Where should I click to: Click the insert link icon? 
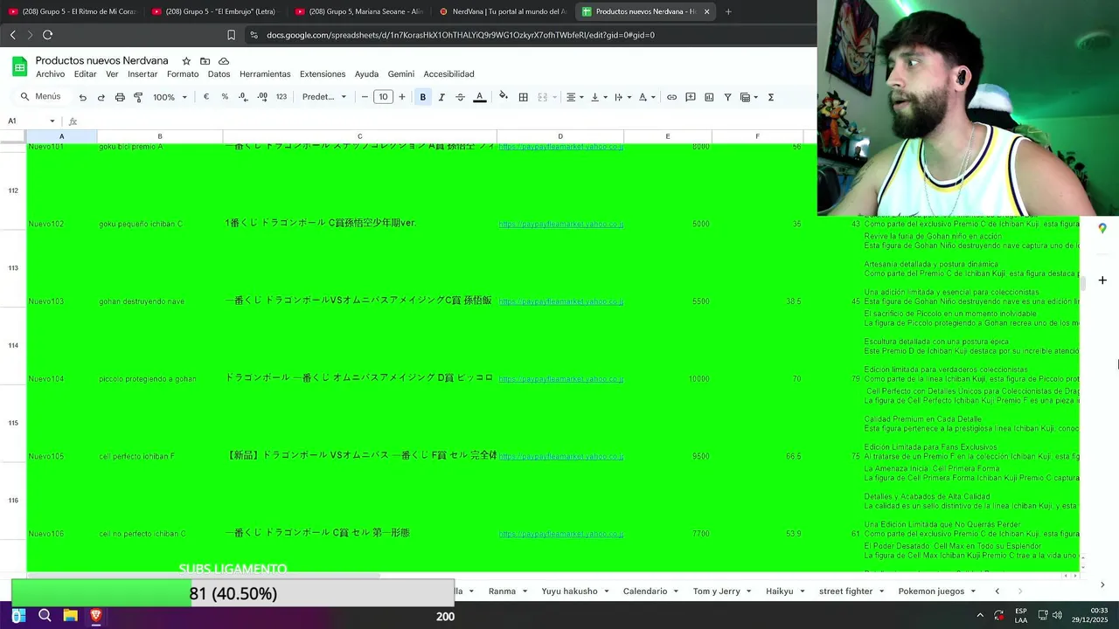coord(671,97)
